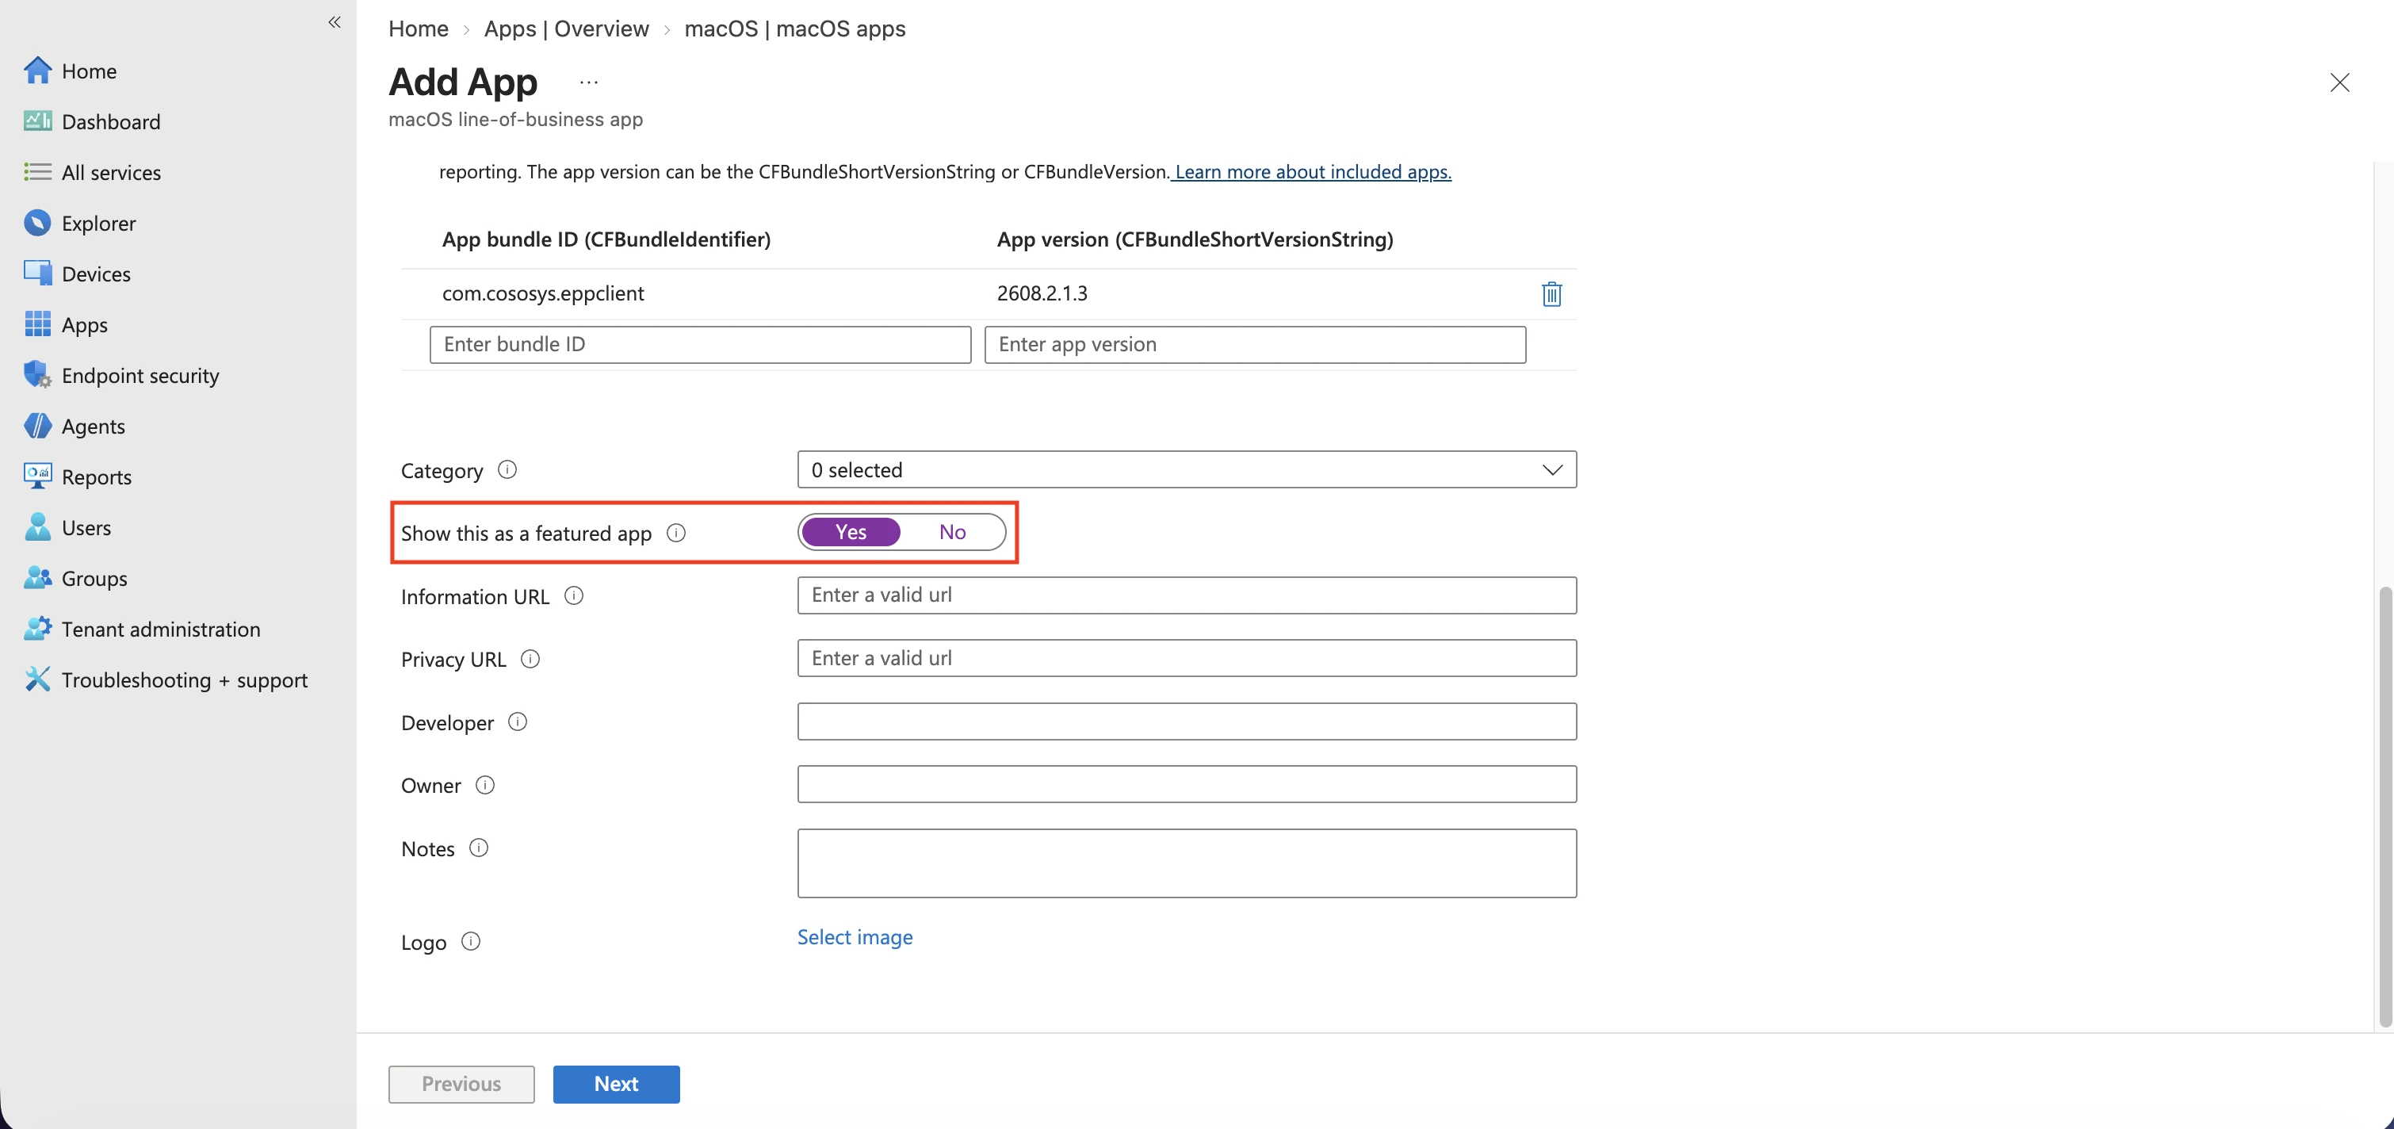Open the Home icon in sidebar
Screen dimensions: 2394x1129
(37, 71)
